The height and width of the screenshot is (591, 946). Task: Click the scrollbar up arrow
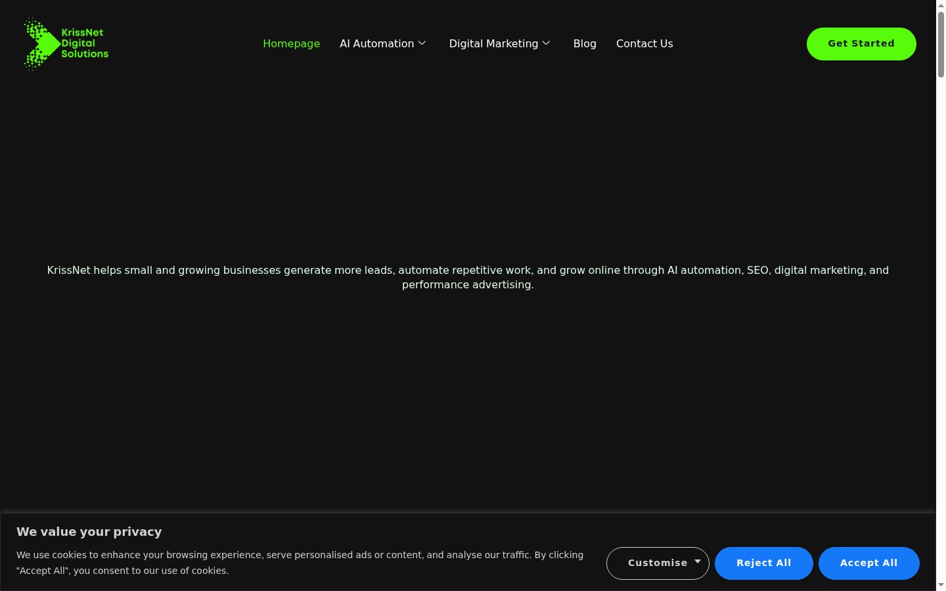[941, 5]
